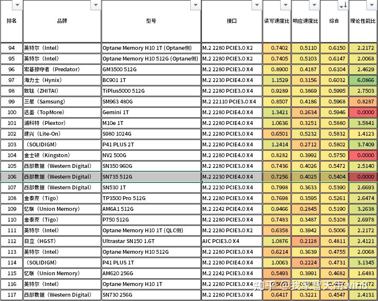Open the 响应速度比 column filter dropdown
Viewport: 378px width, 301px height.
(314, 5)
